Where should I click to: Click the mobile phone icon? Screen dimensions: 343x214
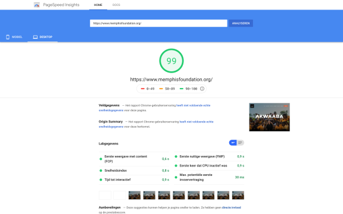click(x=8, y=37)
